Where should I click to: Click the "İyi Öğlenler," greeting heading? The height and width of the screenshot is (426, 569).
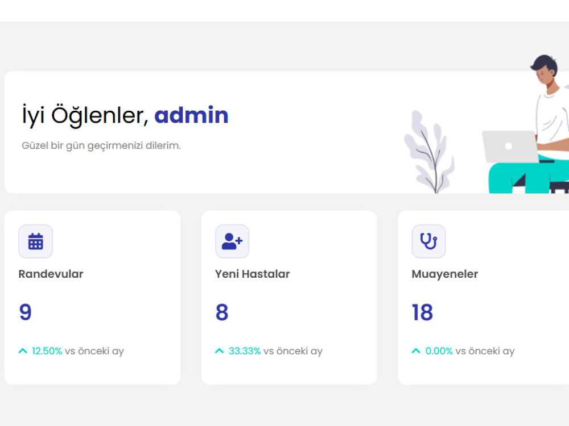point(85,115)
